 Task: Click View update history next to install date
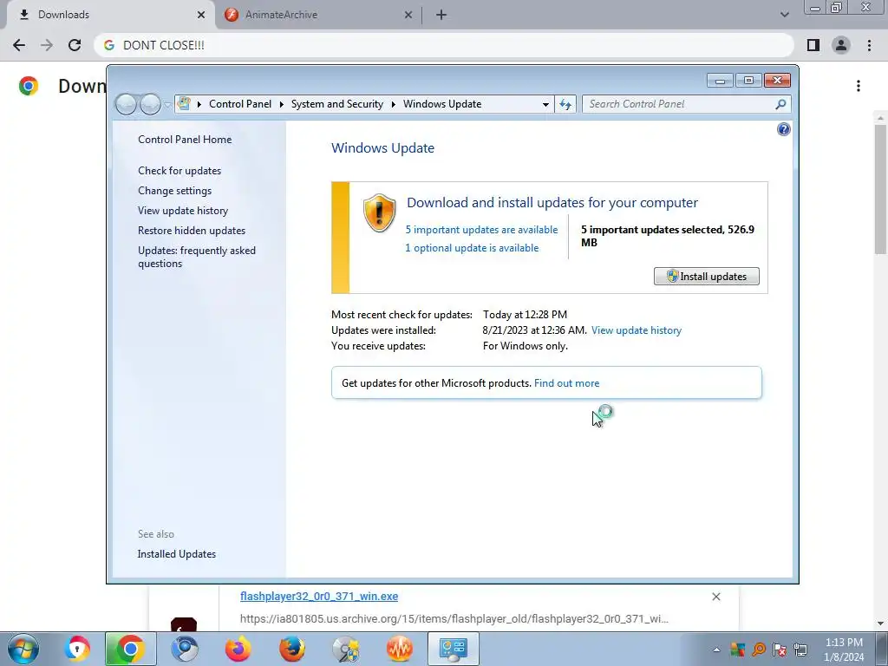pyautogui.click(x=636, y=330)
